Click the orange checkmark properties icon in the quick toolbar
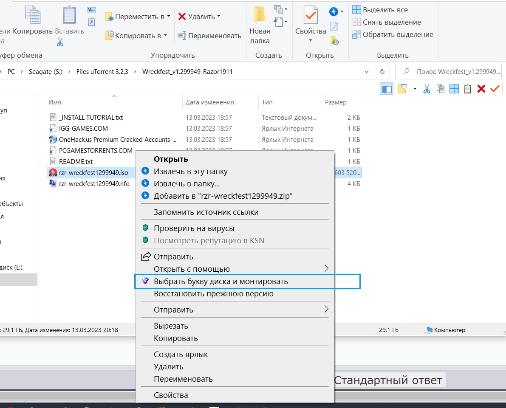506x408 pixels. point(495,88)
